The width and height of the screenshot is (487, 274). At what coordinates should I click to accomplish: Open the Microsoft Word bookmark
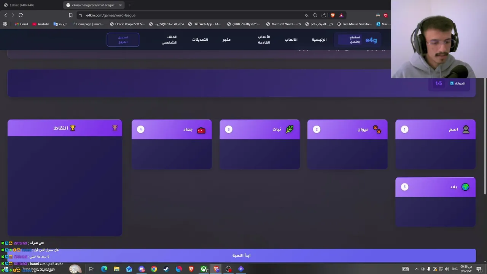283,24
